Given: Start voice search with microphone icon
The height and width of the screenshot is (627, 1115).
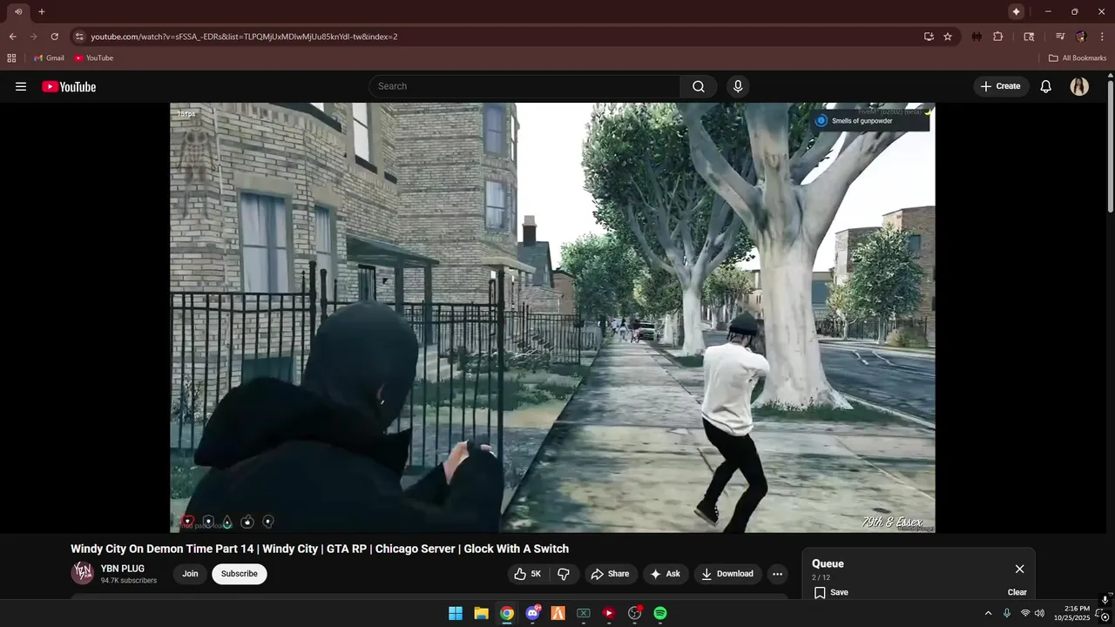Looking at the screenshot, I should click(x=738, y=86).
